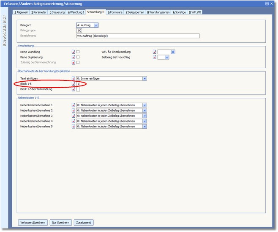Click the field-edit icon beside WFL für Einzelwandlung
278x232 pixels.
[155, 52]
